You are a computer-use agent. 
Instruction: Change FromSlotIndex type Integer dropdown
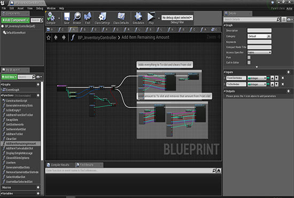click(x=257, y=78)
